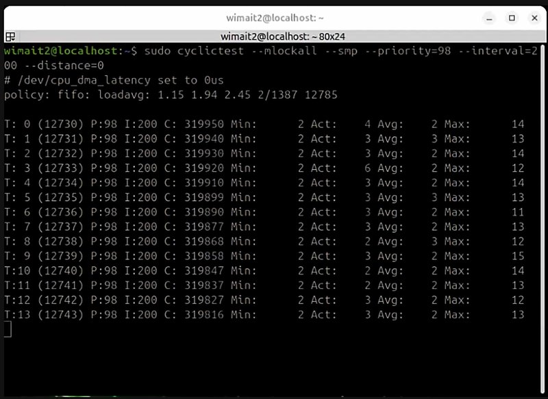Screen dimensions: 548x399
Task: Close the terminal window
Action: (536, 18)
